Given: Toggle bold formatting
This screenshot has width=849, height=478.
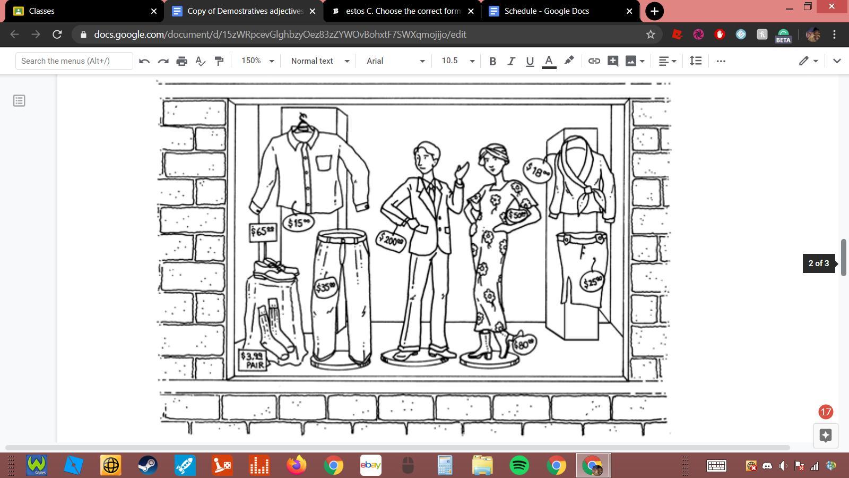Looking at the screenshot, I should 492,61.
